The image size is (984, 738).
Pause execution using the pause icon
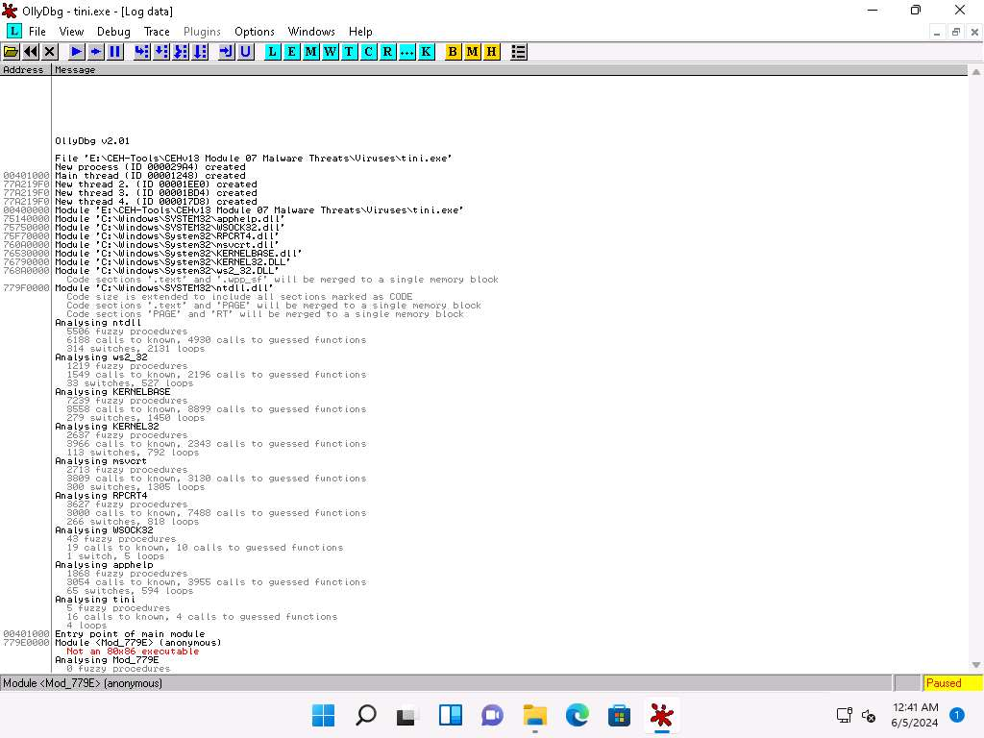(115, 52)
